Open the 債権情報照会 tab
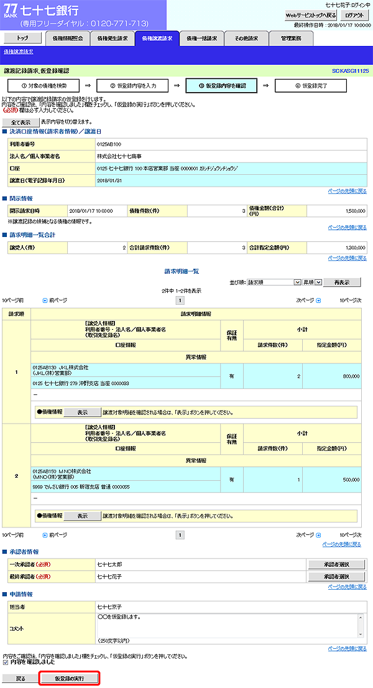The image size is (373, 688). pyautogui.click(x=68, y=39)
